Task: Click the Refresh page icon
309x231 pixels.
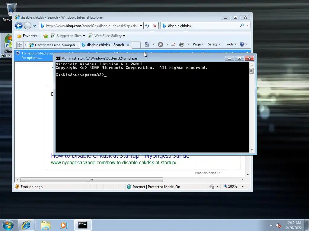Action: click(x=147, y=26)
